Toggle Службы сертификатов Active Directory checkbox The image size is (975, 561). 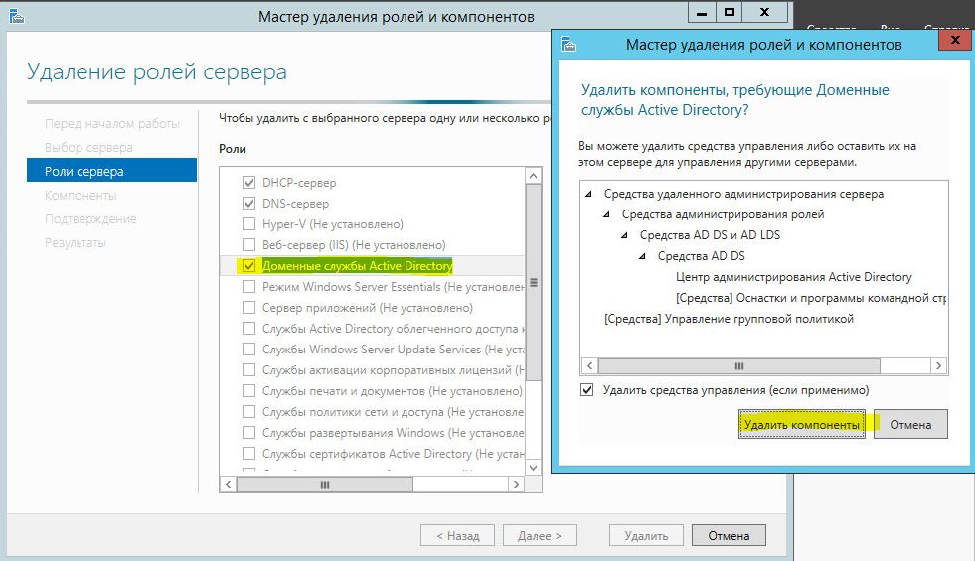tap(248, 454)
